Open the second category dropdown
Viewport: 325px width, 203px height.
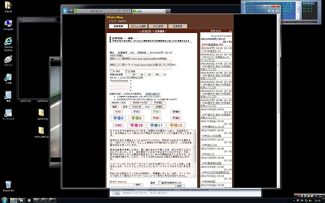[121, 84]
